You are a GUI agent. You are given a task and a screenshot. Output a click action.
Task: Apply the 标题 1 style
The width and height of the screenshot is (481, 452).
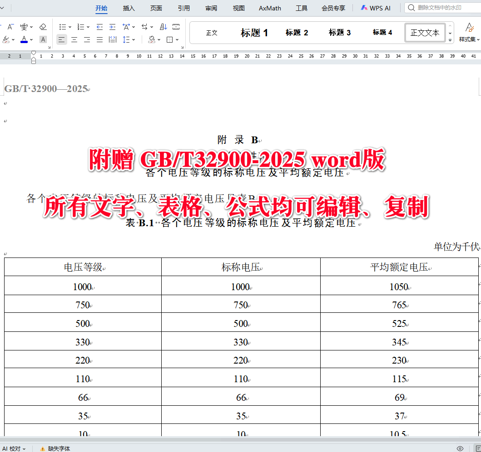pyautogui.click(x=254, y=32)
